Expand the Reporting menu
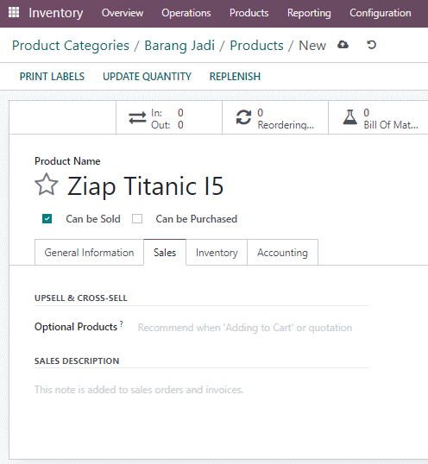 [x=309, y=13]
